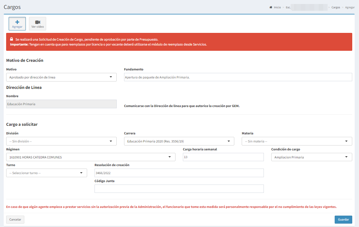
Task: Click the Agregar plus button
Action: [x=17, y=24]
